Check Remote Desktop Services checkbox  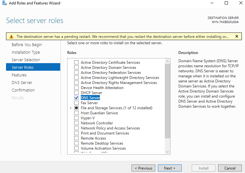76,143
